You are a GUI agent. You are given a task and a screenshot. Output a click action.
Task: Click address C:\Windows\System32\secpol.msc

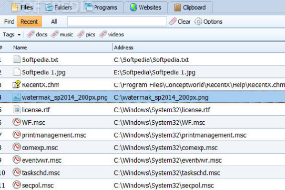(164, 186)
